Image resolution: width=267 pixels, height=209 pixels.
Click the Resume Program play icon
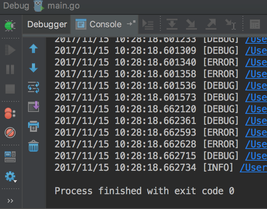[10, 50]
